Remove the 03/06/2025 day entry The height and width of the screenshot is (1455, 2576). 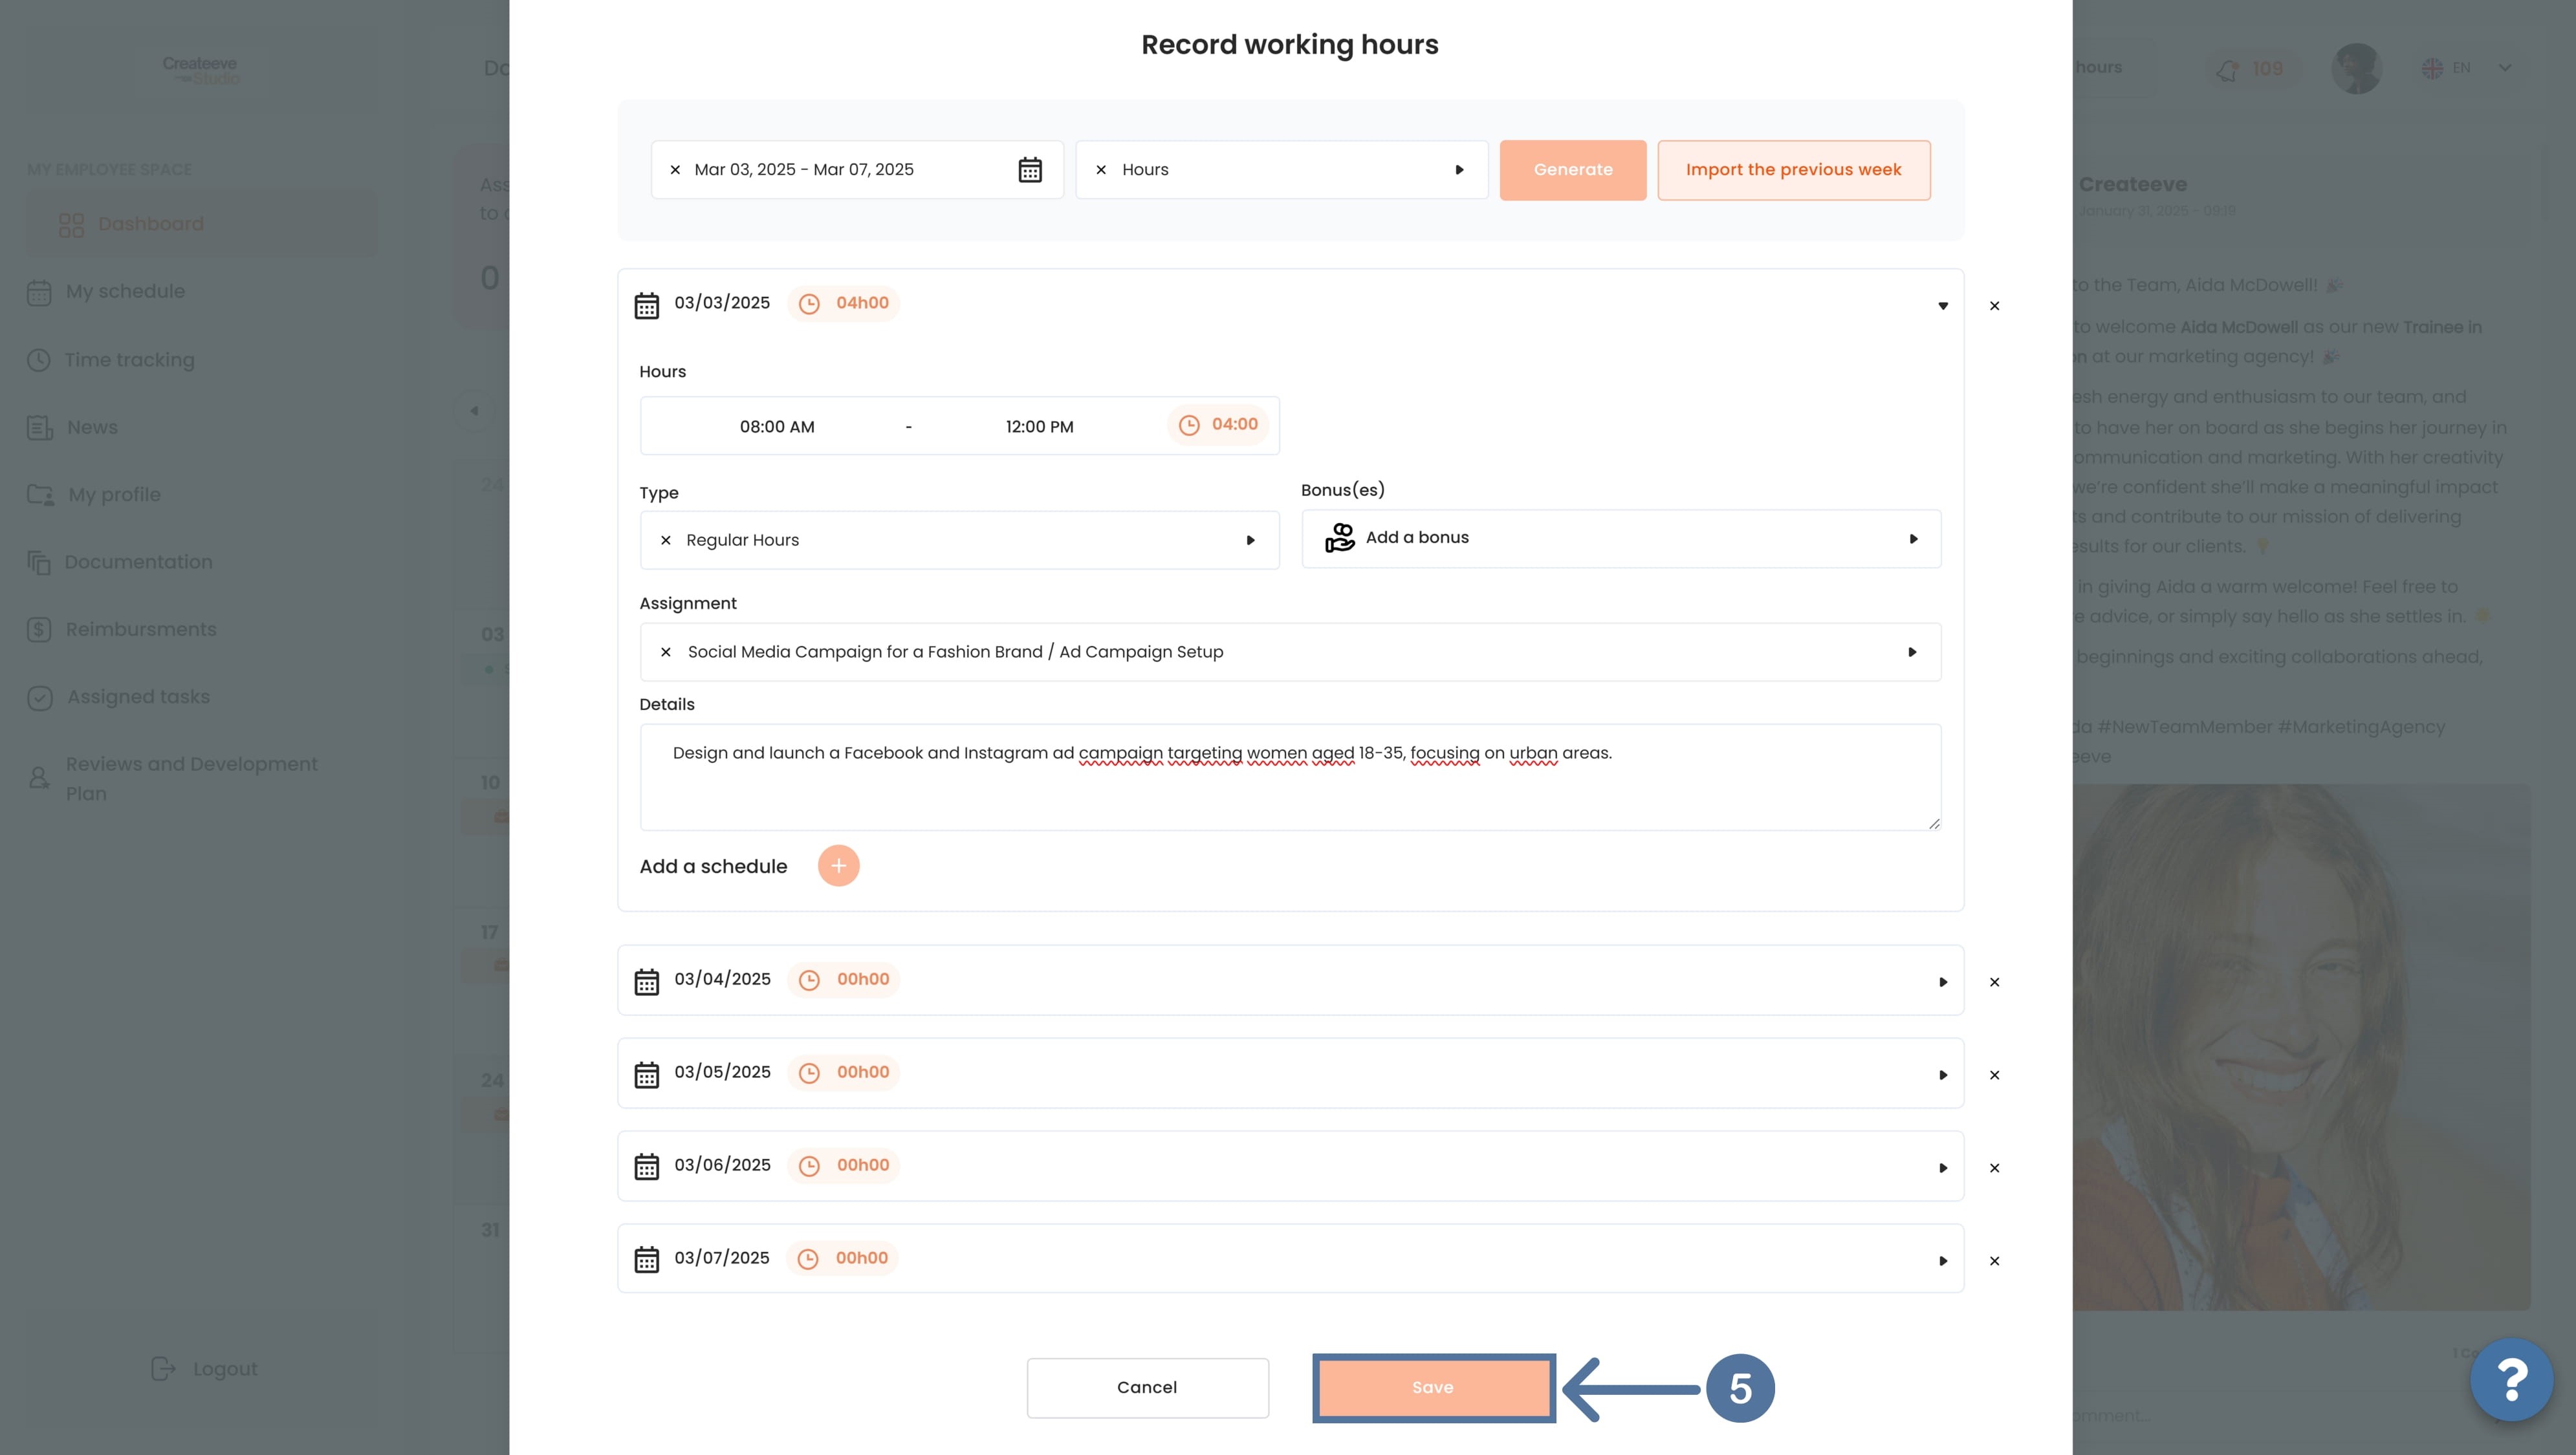click(1994, 1168)
